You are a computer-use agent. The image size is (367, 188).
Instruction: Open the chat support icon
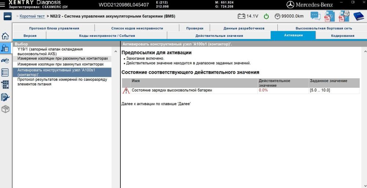(316, 16)
